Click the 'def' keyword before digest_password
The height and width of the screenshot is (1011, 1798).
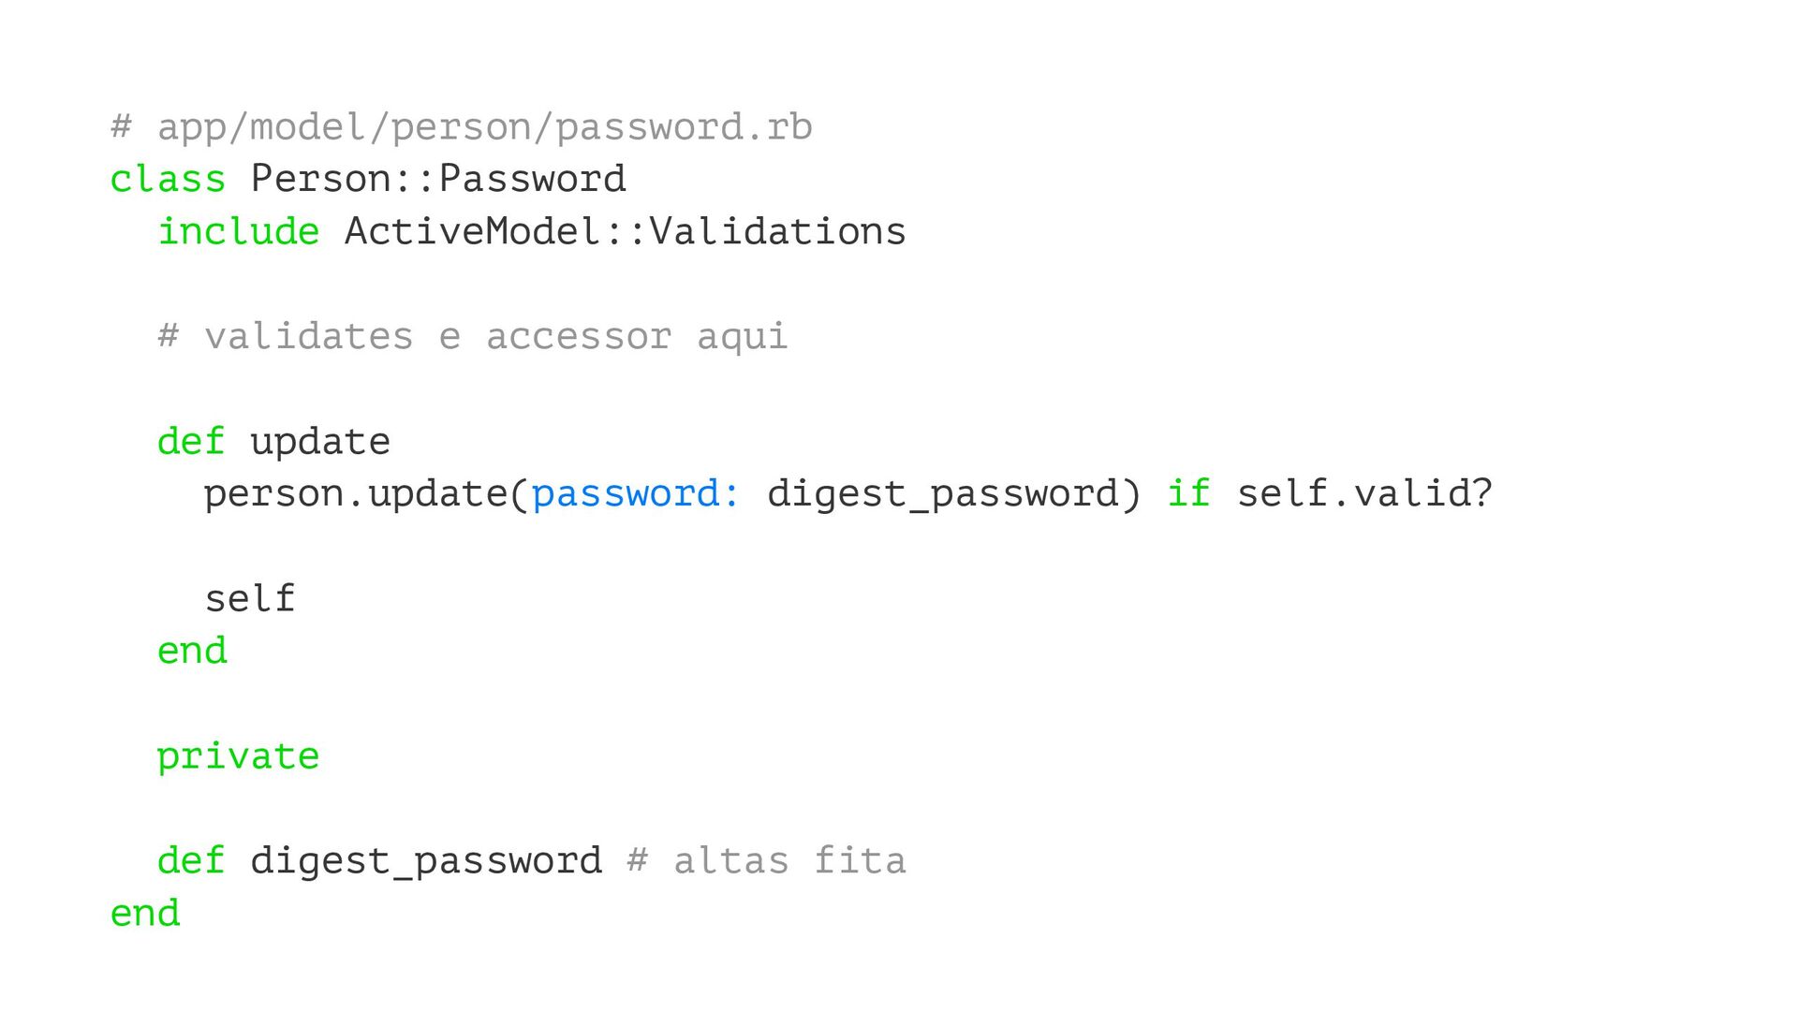point(191,860)
